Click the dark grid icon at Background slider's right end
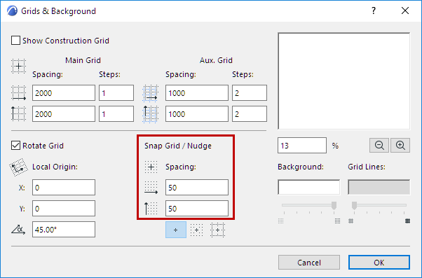This screenshot has height=278, width=422. click(x=337, y=221)
